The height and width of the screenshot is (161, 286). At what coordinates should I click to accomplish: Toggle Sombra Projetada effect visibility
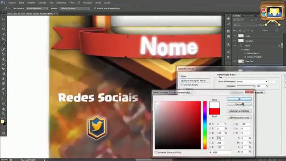click(x=245, y=57)
